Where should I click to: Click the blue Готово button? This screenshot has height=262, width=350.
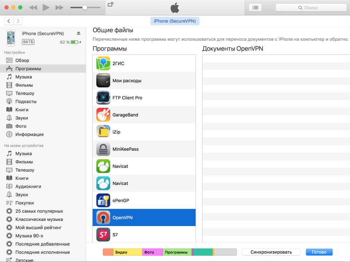pyautogui.click(x=319, y=252)
